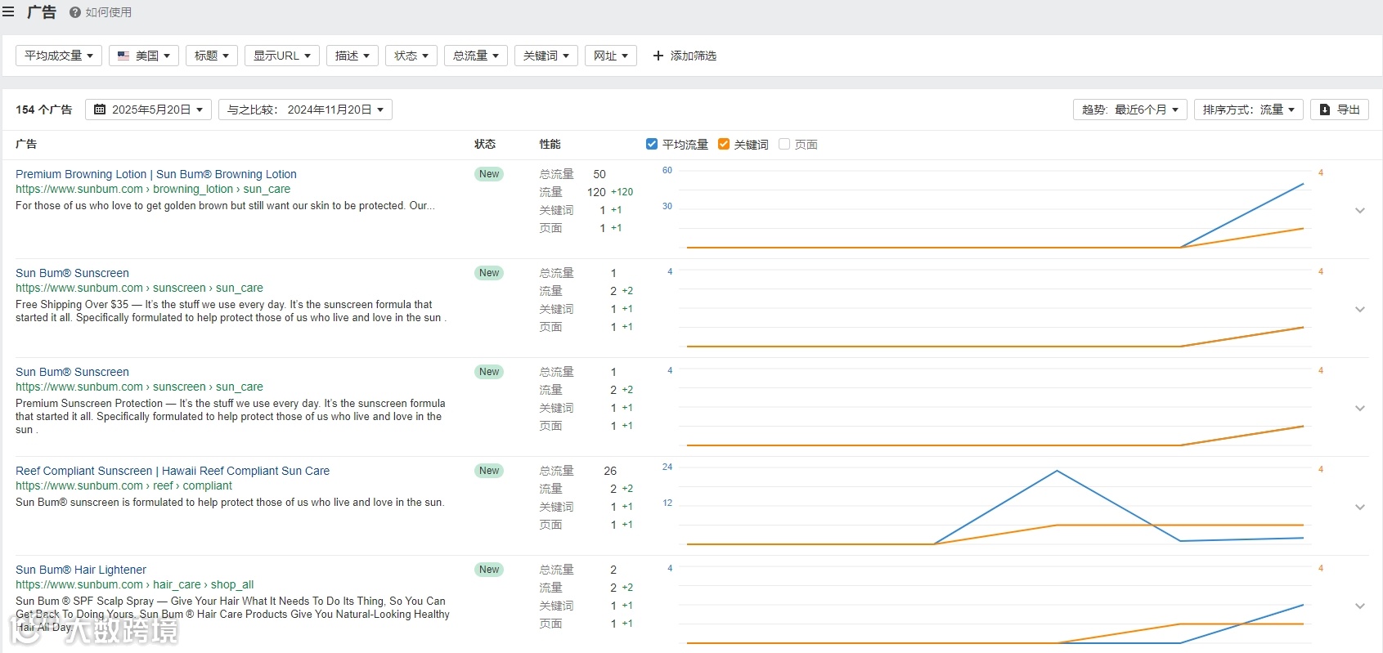Open the 标题 filter dropdown
The image size is (1383, 653).
212,56
